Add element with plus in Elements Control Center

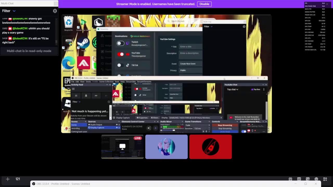pos(156,128)
